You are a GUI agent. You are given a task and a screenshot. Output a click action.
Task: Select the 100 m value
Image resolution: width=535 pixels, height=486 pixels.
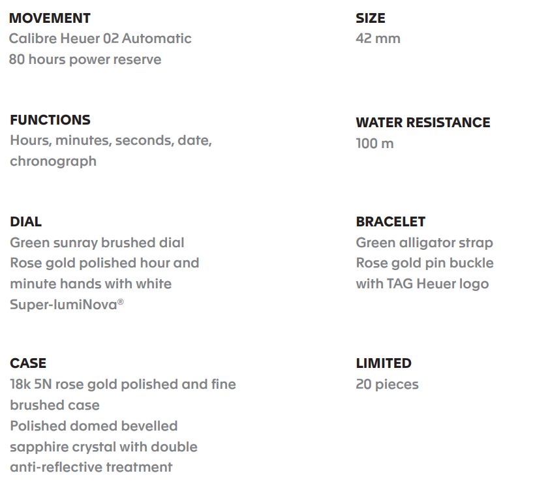374,144
